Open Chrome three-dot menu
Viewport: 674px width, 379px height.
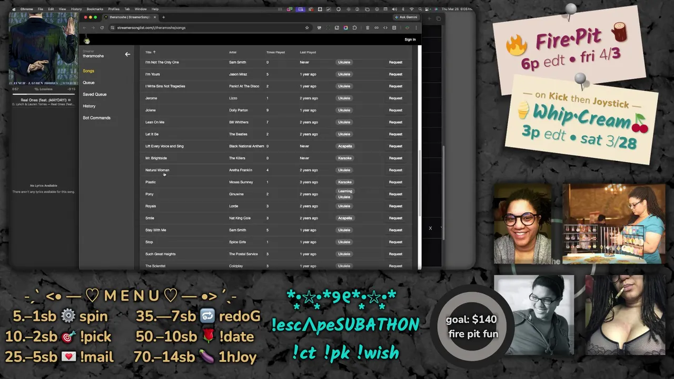tap(416, 27)
